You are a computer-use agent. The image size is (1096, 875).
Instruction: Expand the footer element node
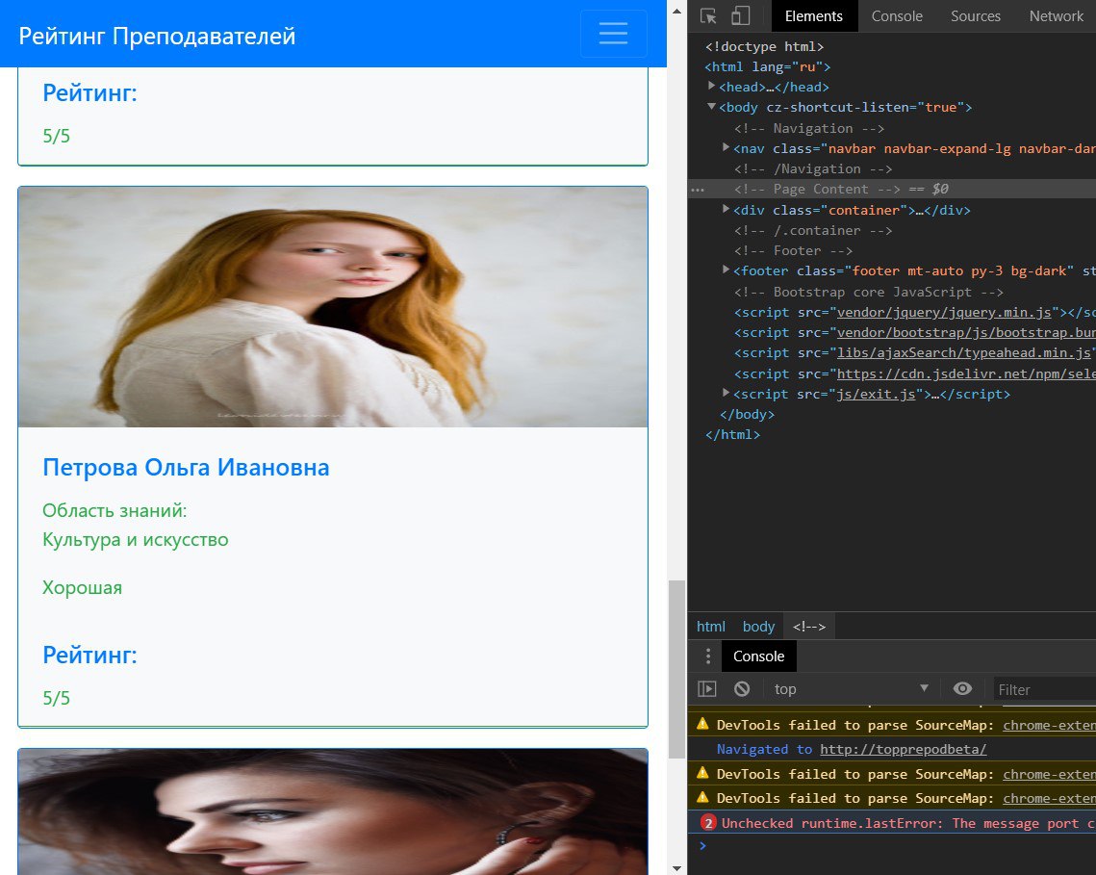point(726,270)
